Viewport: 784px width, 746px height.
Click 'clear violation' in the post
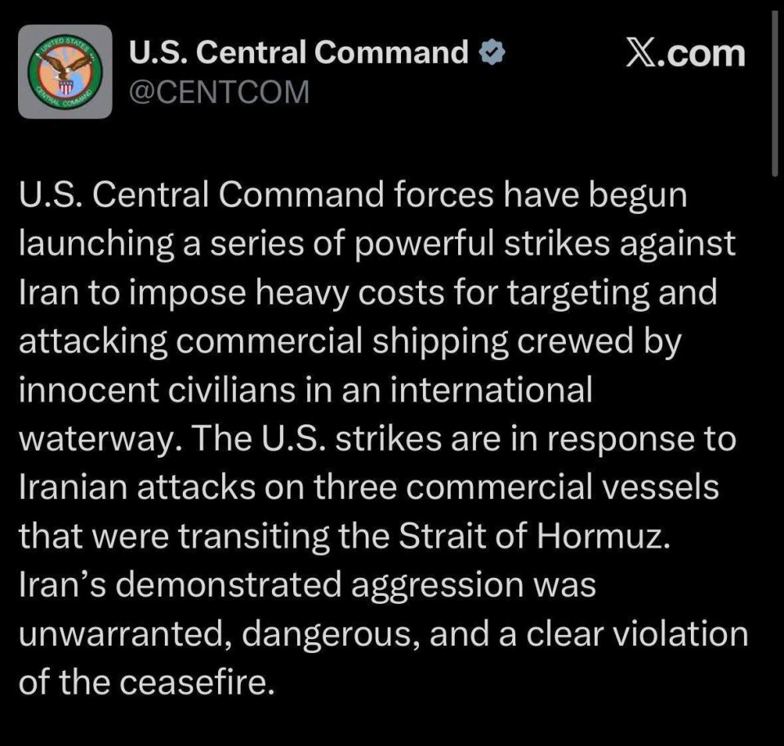[637, 633]
